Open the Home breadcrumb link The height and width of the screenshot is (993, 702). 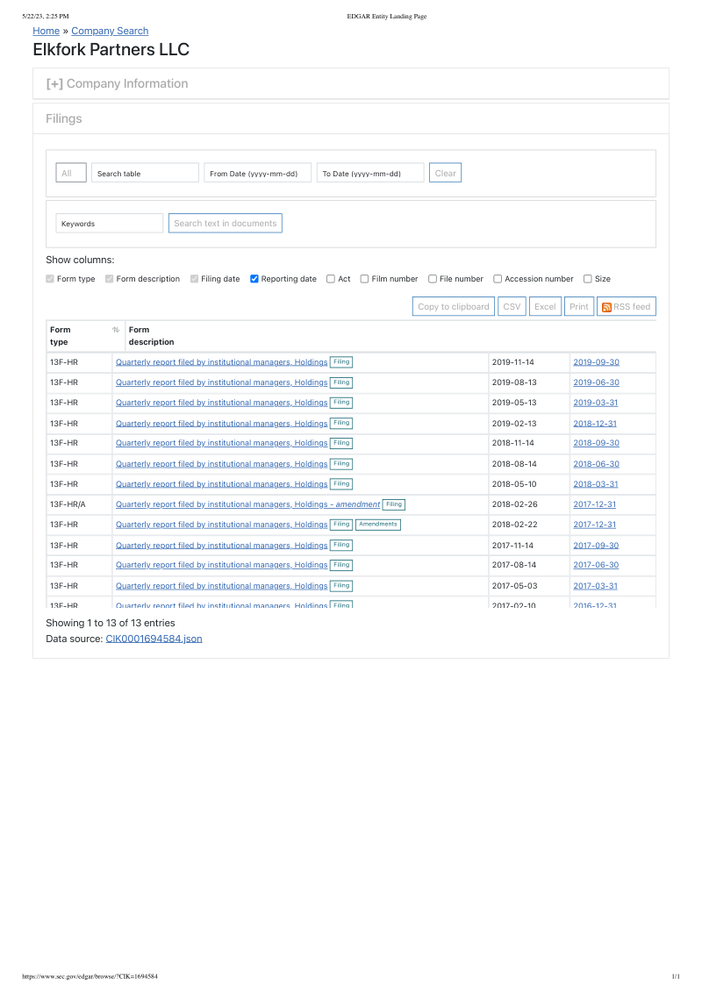pyautogui.click(x=47, y=31)
